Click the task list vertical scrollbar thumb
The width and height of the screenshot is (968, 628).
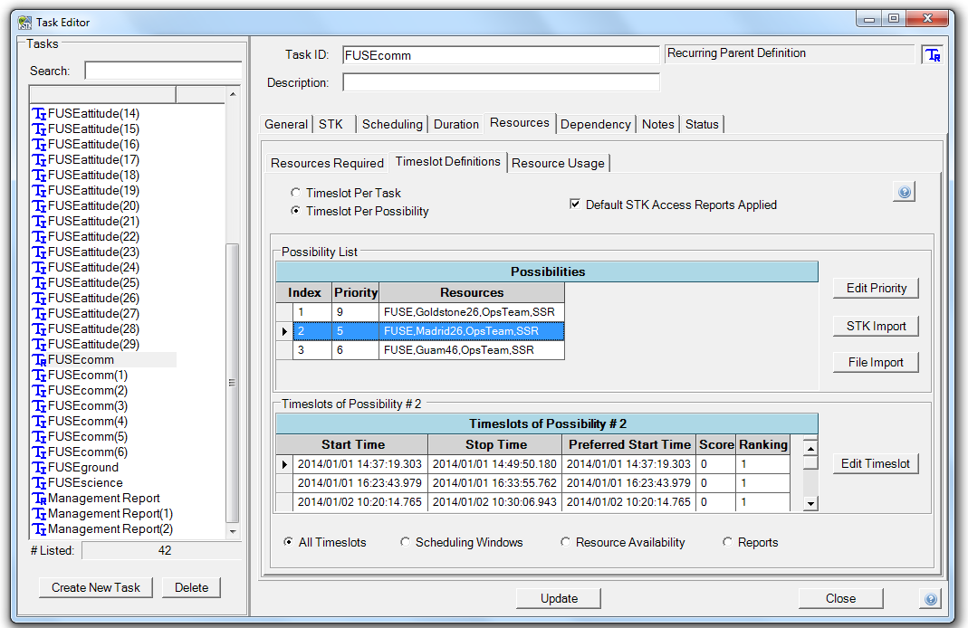pos(233,380)
